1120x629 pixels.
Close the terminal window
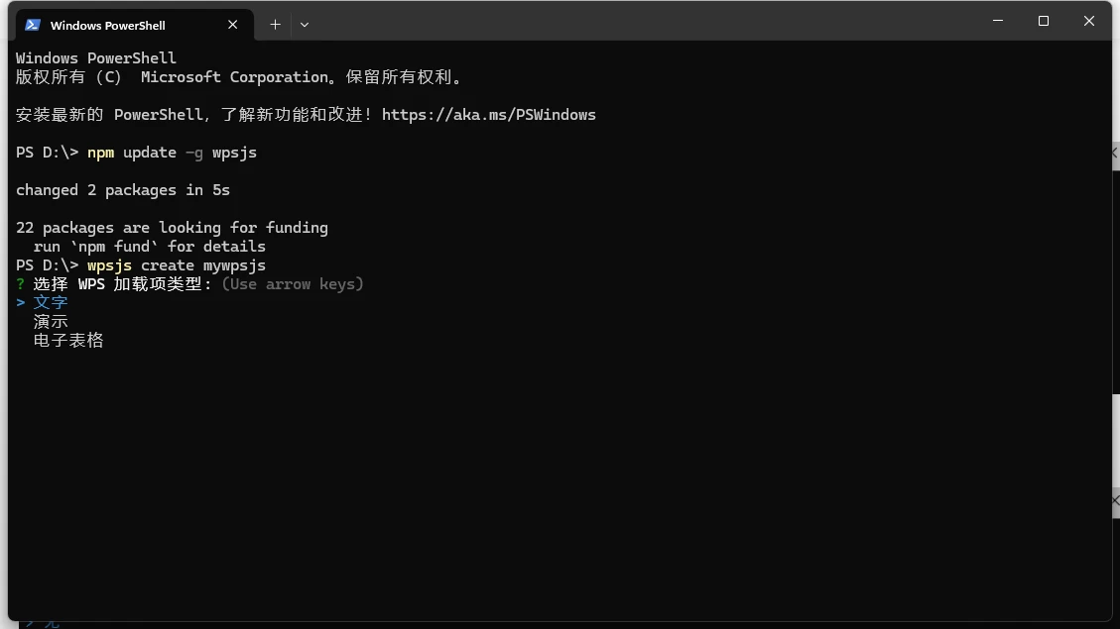tap(1089, 21)
